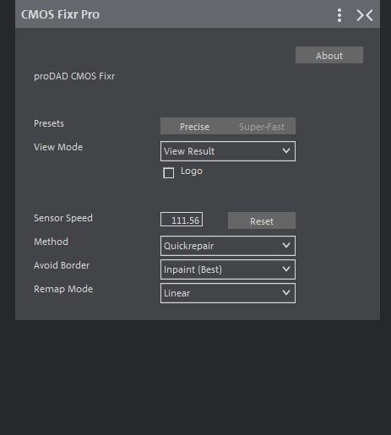This screenshot has width=391, height=435.
Task: Select the Super-Fast preset
Action: click(x=262, y=126)
